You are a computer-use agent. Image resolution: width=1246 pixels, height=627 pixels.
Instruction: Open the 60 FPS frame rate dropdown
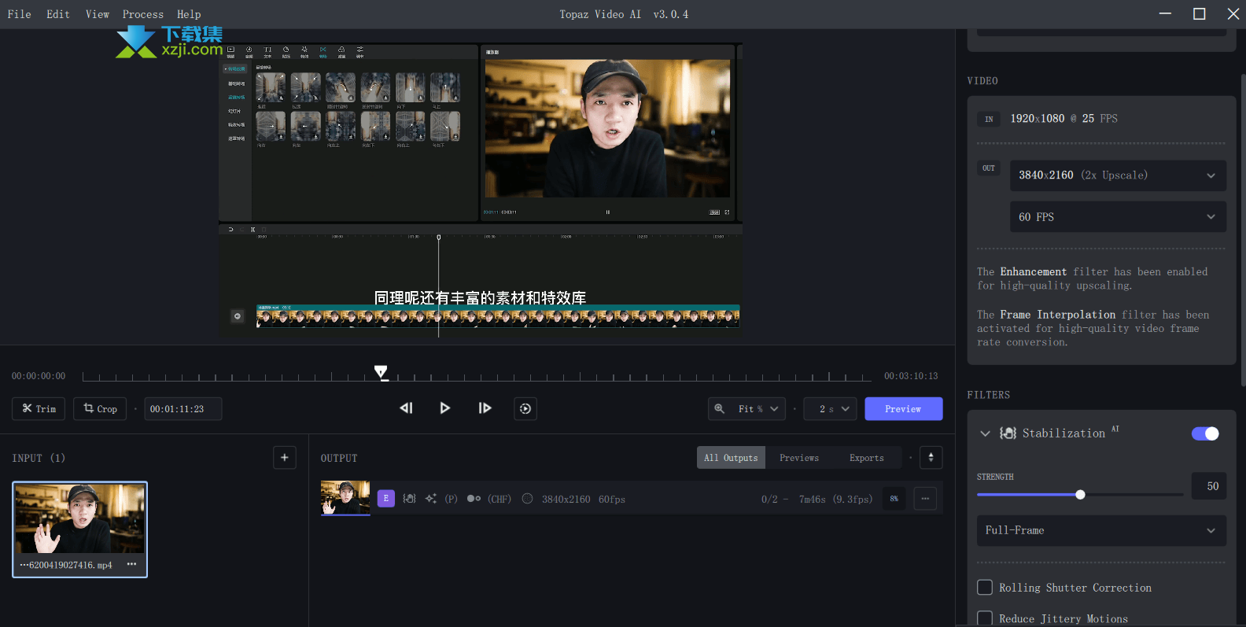(1118, 217)
